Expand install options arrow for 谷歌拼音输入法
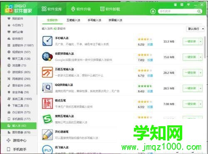The width and height of the screenshot is (208, 154). point(201,57)
